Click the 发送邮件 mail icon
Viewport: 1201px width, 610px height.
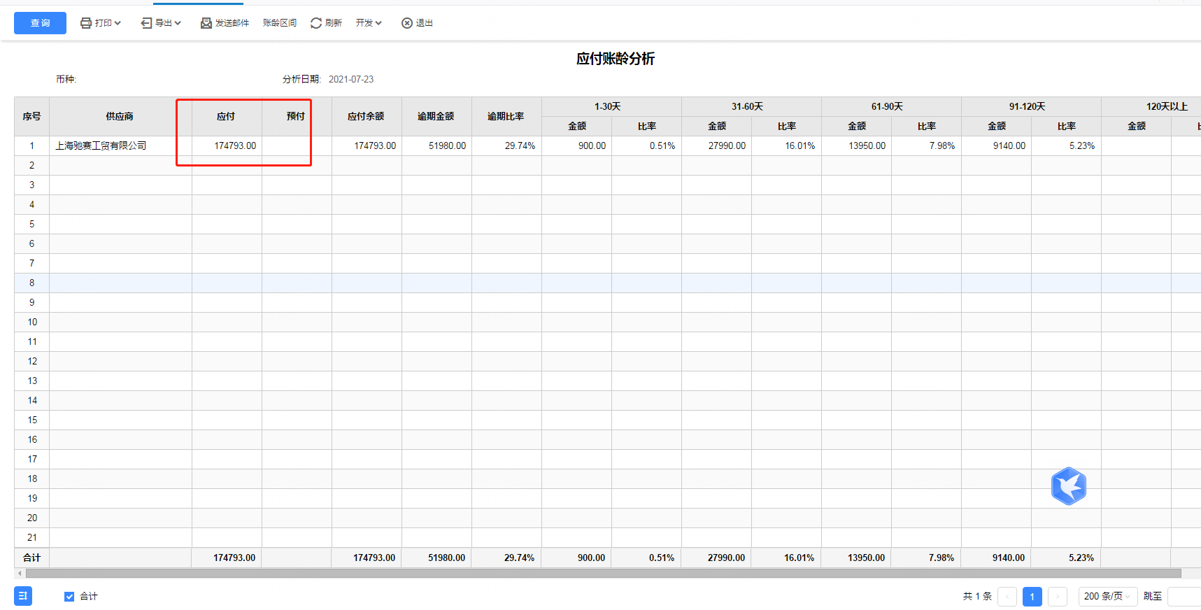pyautogui.click(x=206, y=23)
